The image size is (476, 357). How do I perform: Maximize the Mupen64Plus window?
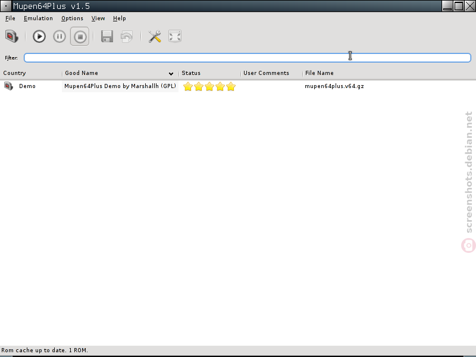[x=459, y=6]
